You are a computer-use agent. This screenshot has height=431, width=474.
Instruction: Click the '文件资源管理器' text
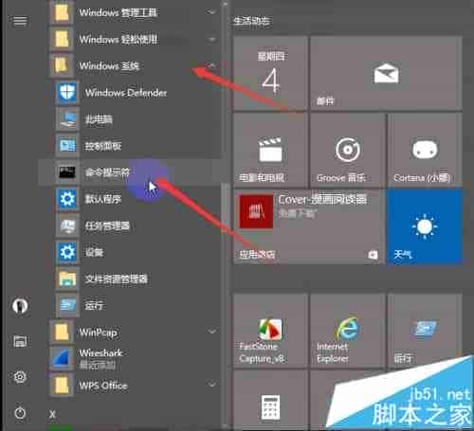click(116, 278)
